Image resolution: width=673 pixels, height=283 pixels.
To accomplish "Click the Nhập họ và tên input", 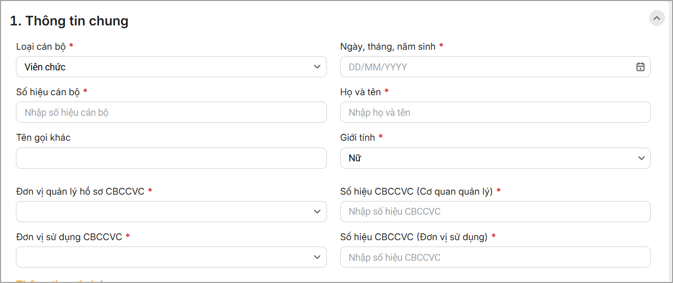I will pos(495,112).
